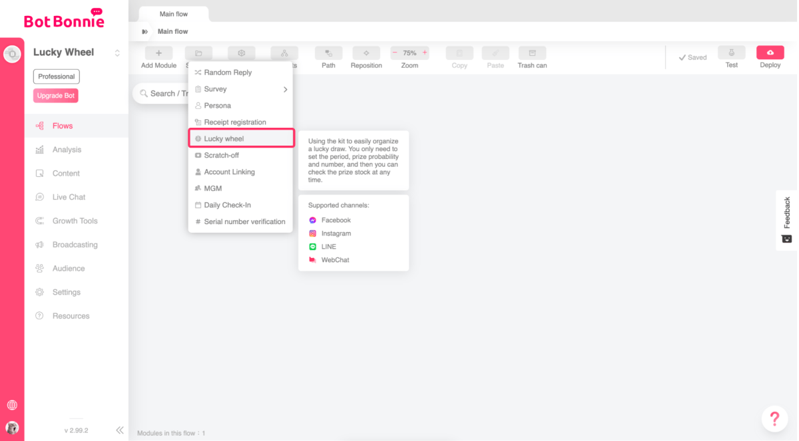Open the user profile avatar at bottom left

tap(12, 428)
